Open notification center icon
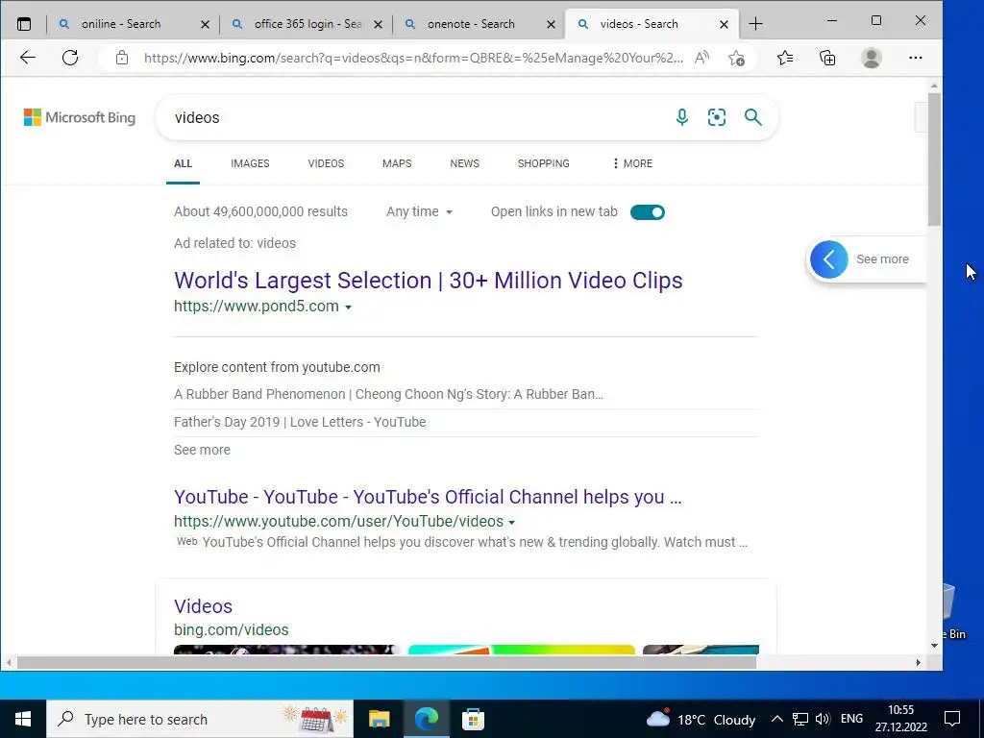 pos(952,719)
